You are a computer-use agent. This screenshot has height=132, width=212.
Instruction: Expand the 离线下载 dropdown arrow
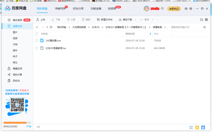pyautogui.click(x=135, y=20)
